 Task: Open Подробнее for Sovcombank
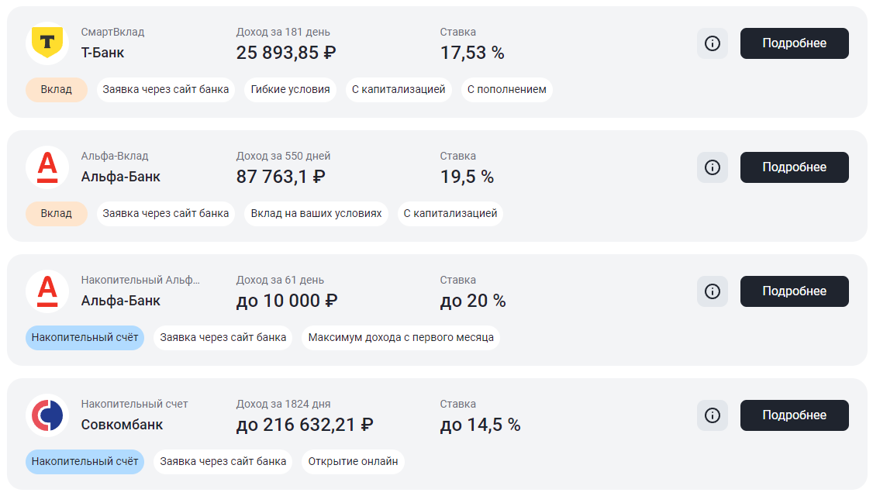(794, 415)
